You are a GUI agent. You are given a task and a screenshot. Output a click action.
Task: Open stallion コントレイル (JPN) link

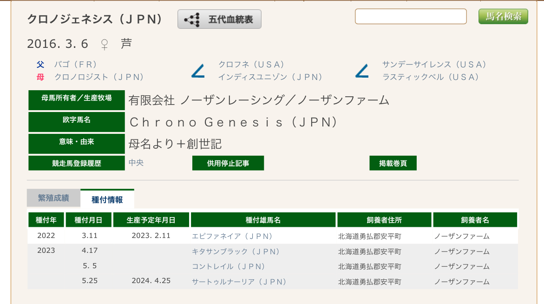(229, 266)
